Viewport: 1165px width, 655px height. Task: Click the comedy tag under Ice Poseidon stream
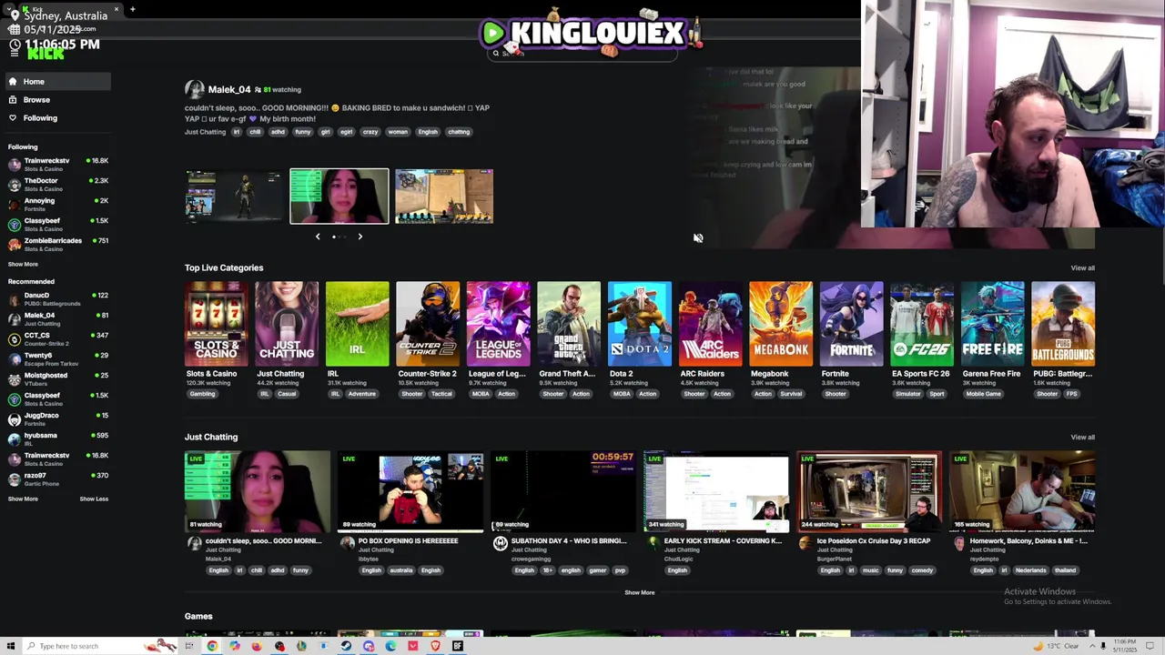(922, 570)
